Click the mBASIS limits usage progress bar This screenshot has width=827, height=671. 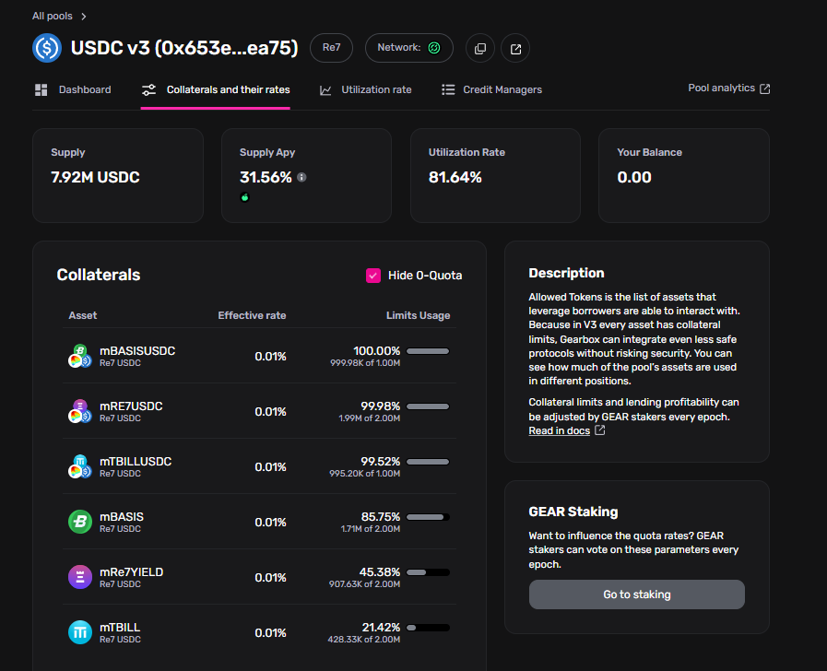click(428, 517)
